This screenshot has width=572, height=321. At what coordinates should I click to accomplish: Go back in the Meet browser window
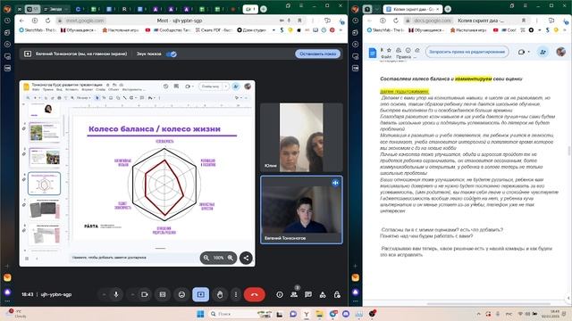21,21
